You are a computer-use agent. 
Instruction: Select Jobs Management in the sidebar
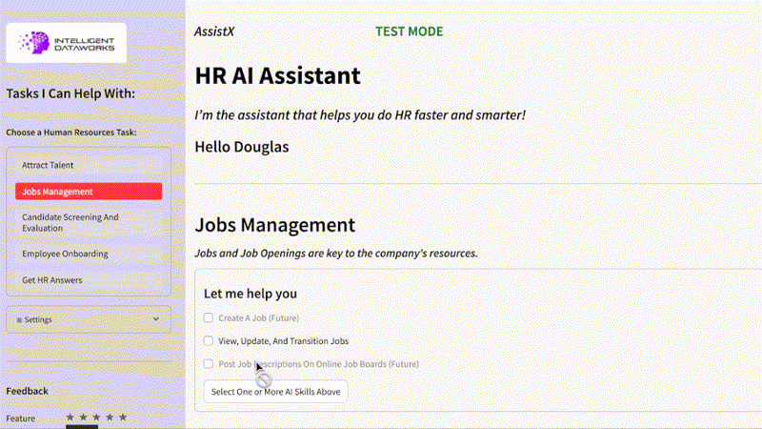point(89,192)
